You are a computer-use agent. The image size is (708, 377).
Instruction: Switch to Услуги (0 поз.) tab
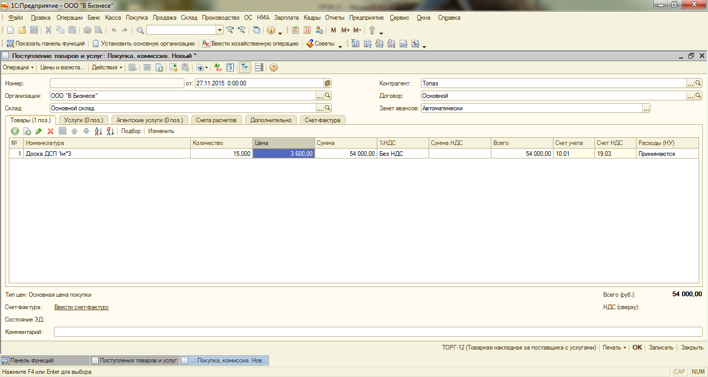[83, 120]
